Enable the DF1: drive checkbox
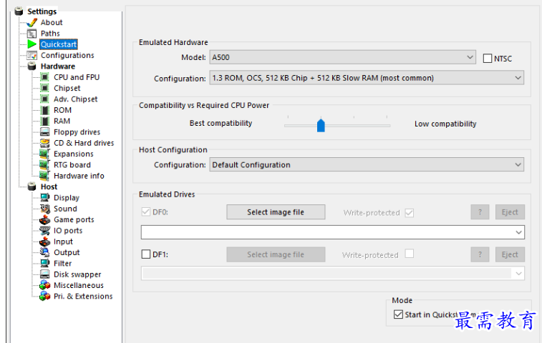This screenshot has width=542, height=343. click(146, 254)
